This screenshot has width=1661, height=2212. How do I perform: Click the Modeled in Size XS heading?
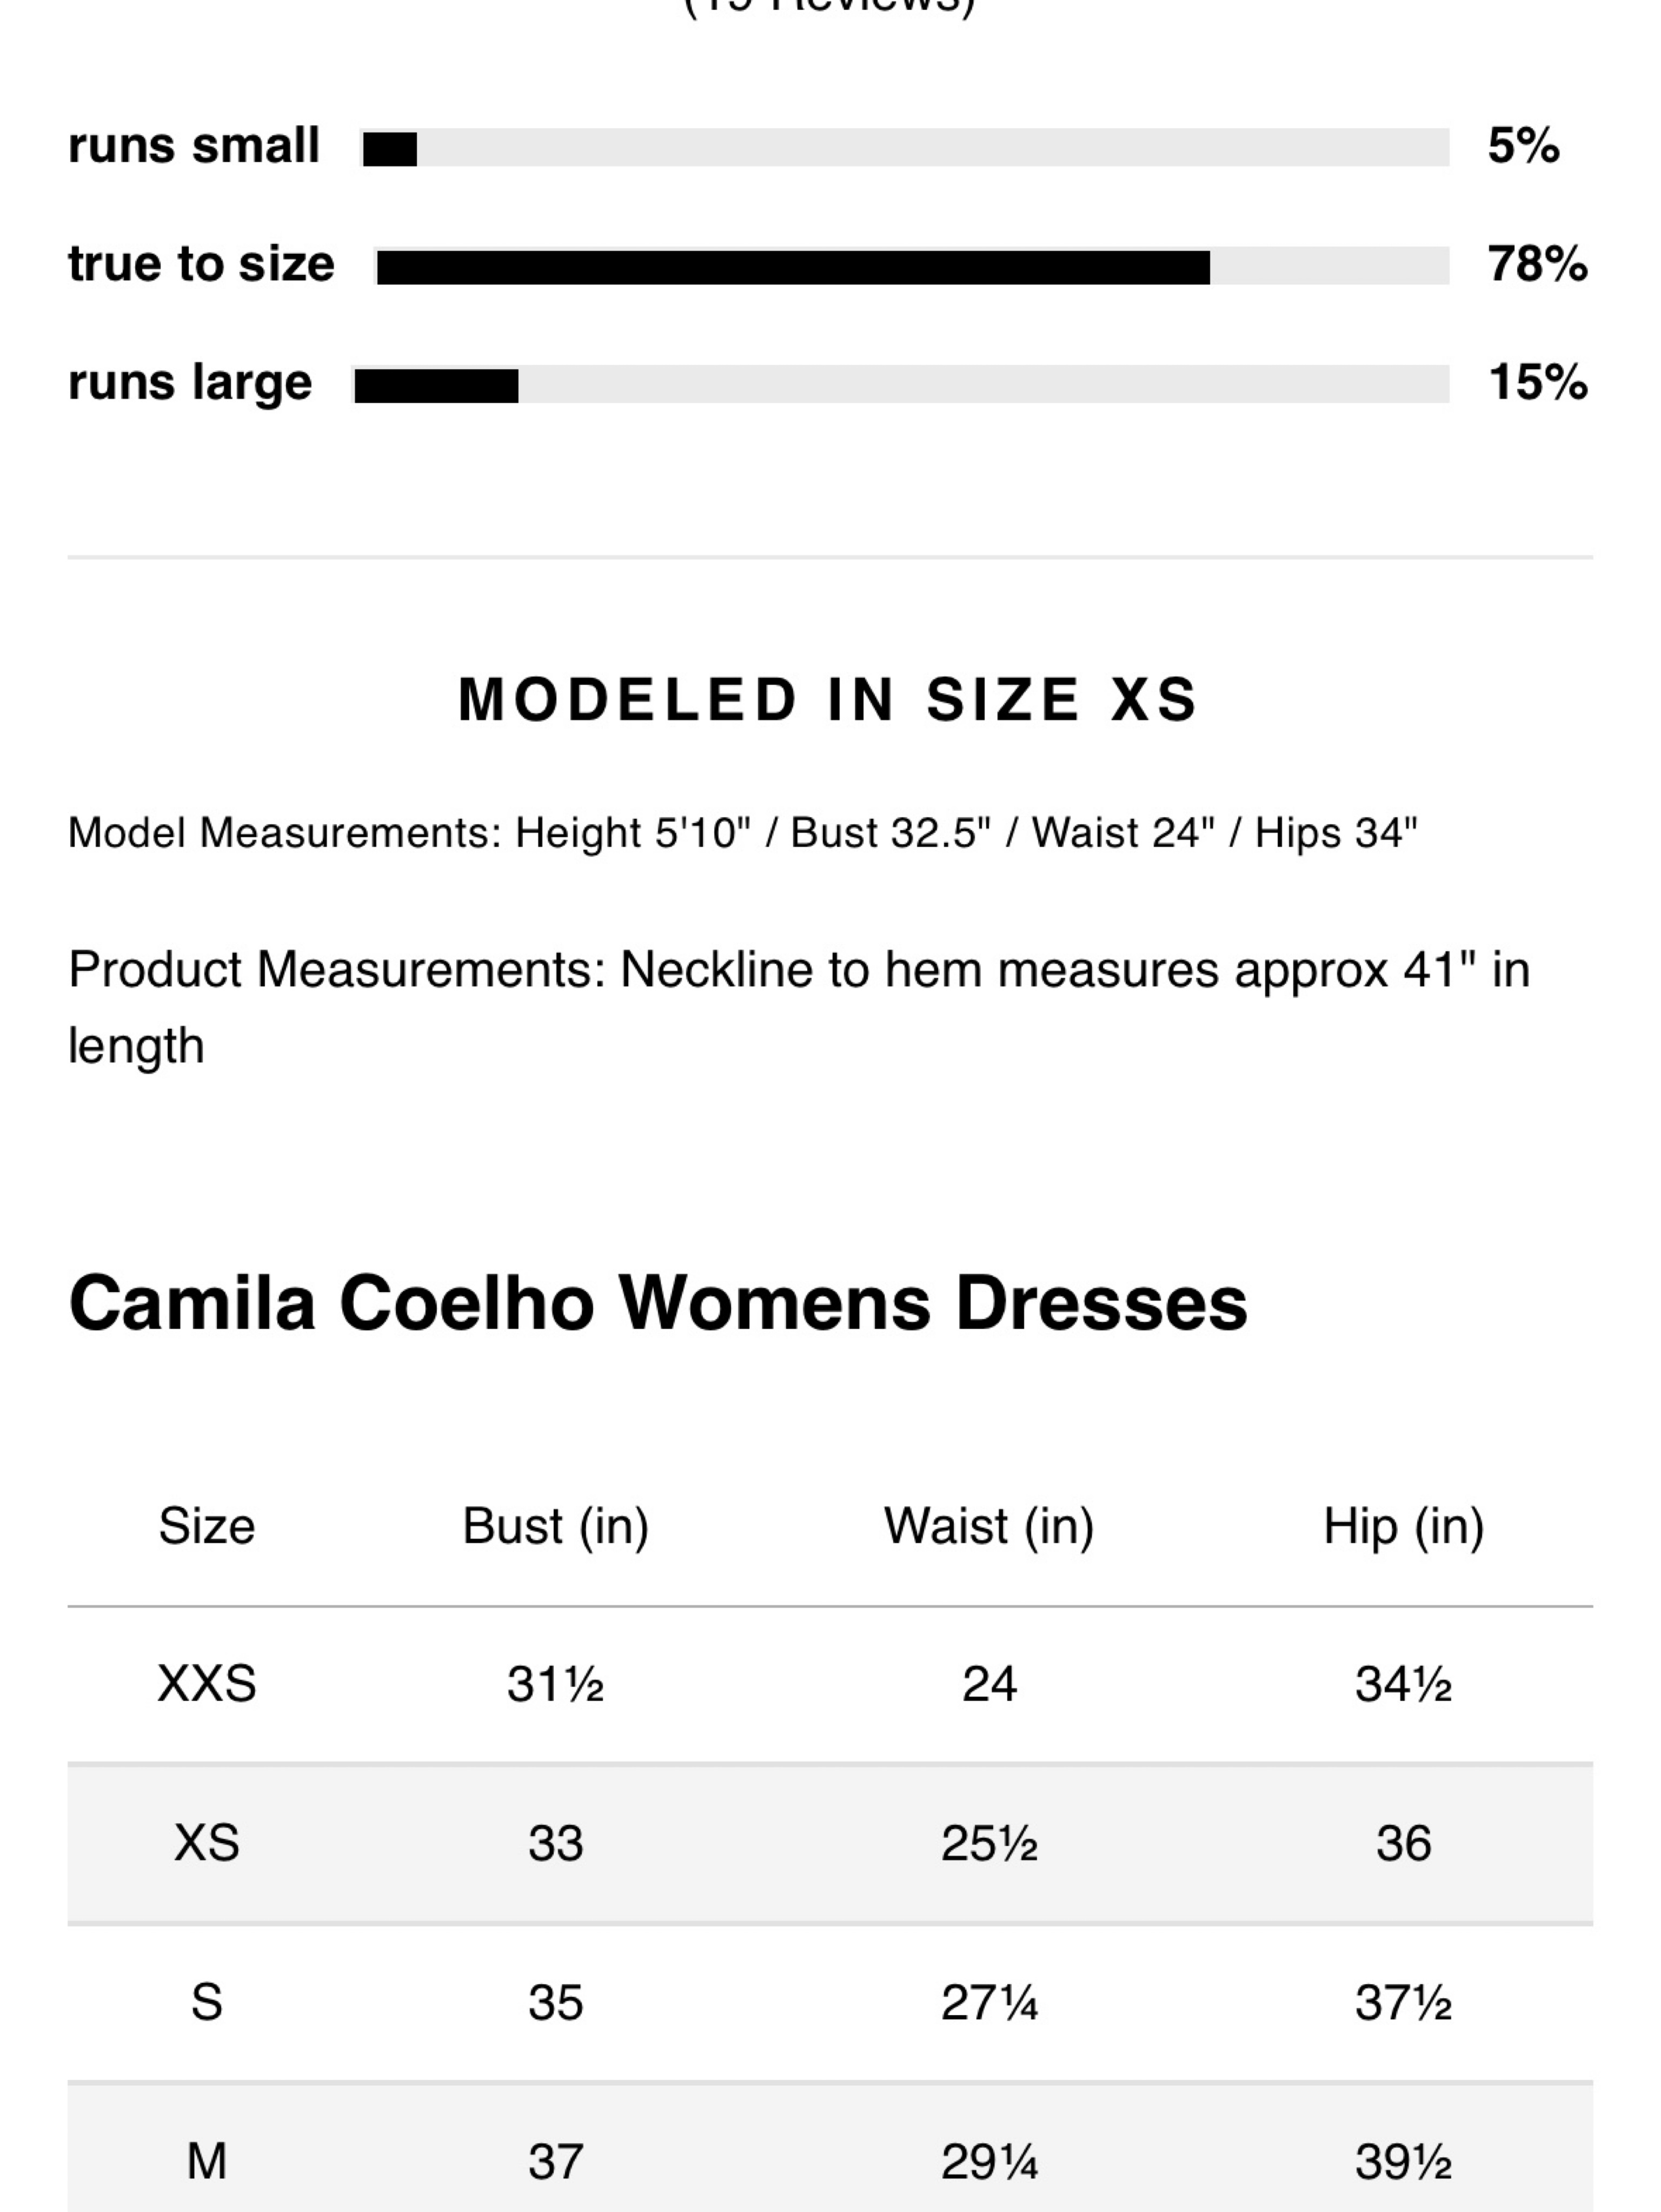pyautogui.click(x=828, y=699)
